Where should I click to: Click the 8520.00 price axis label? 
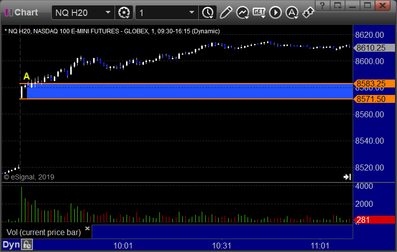370,168
